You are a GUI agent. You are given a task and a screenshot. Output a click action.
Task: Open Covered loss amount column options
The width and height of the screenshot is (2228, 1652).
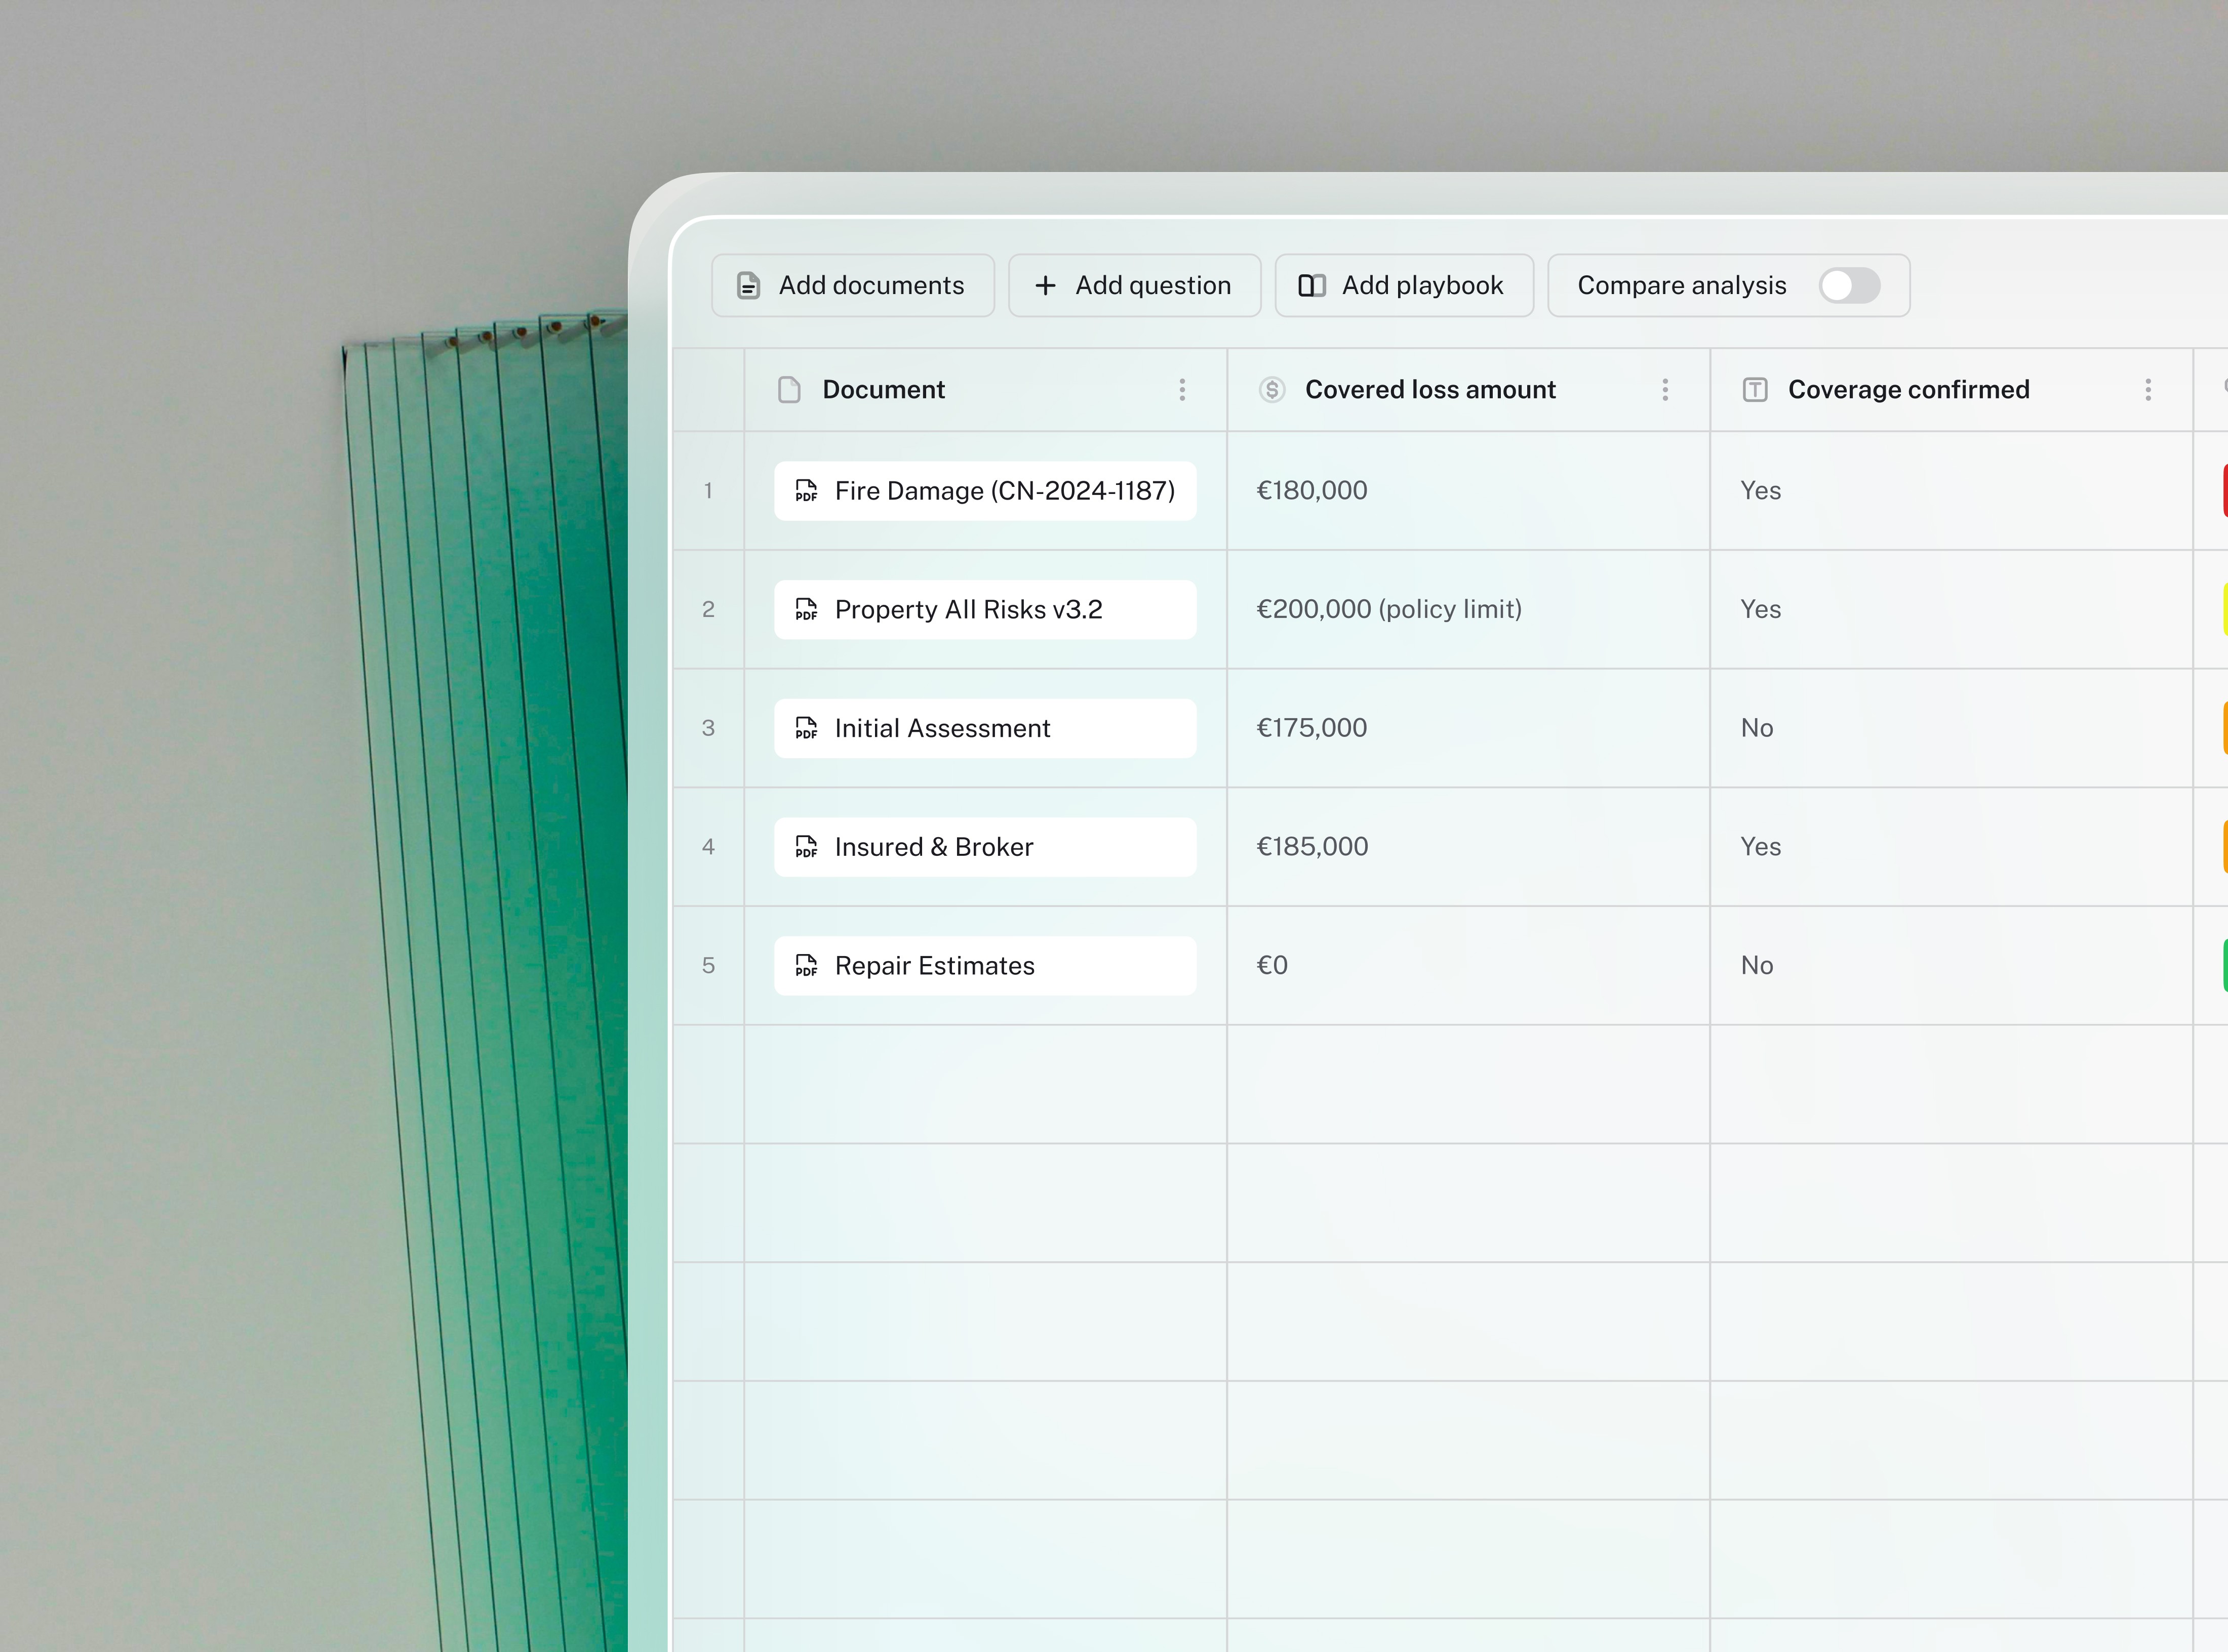tap(1666, 390)
